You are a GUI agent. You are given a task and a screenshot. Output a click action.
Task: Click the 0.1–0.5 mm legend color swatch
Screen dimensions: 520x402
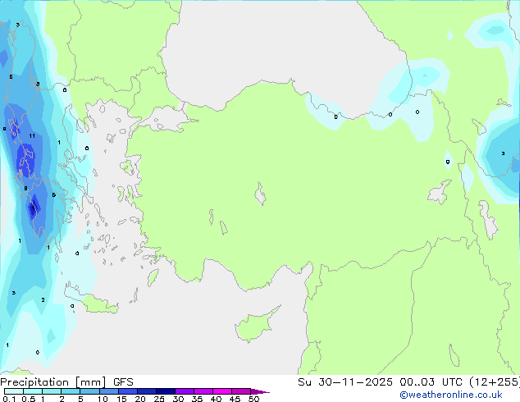coord(14,391)
